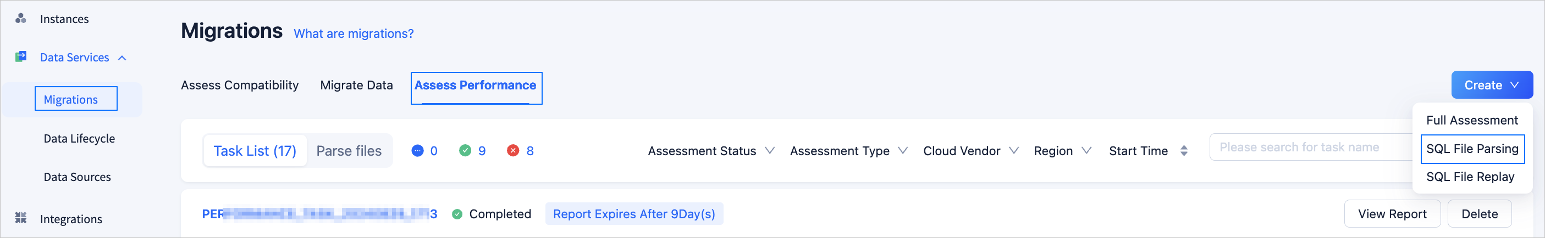Click the Start Time sort arrows
Image resolution: width=1545 pixels, height=238 pixels.
click(1183, 151)
